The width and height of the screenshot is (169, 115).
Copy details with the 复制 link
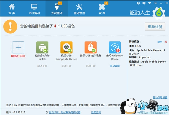pyautogui.click(x=160, y=42)
